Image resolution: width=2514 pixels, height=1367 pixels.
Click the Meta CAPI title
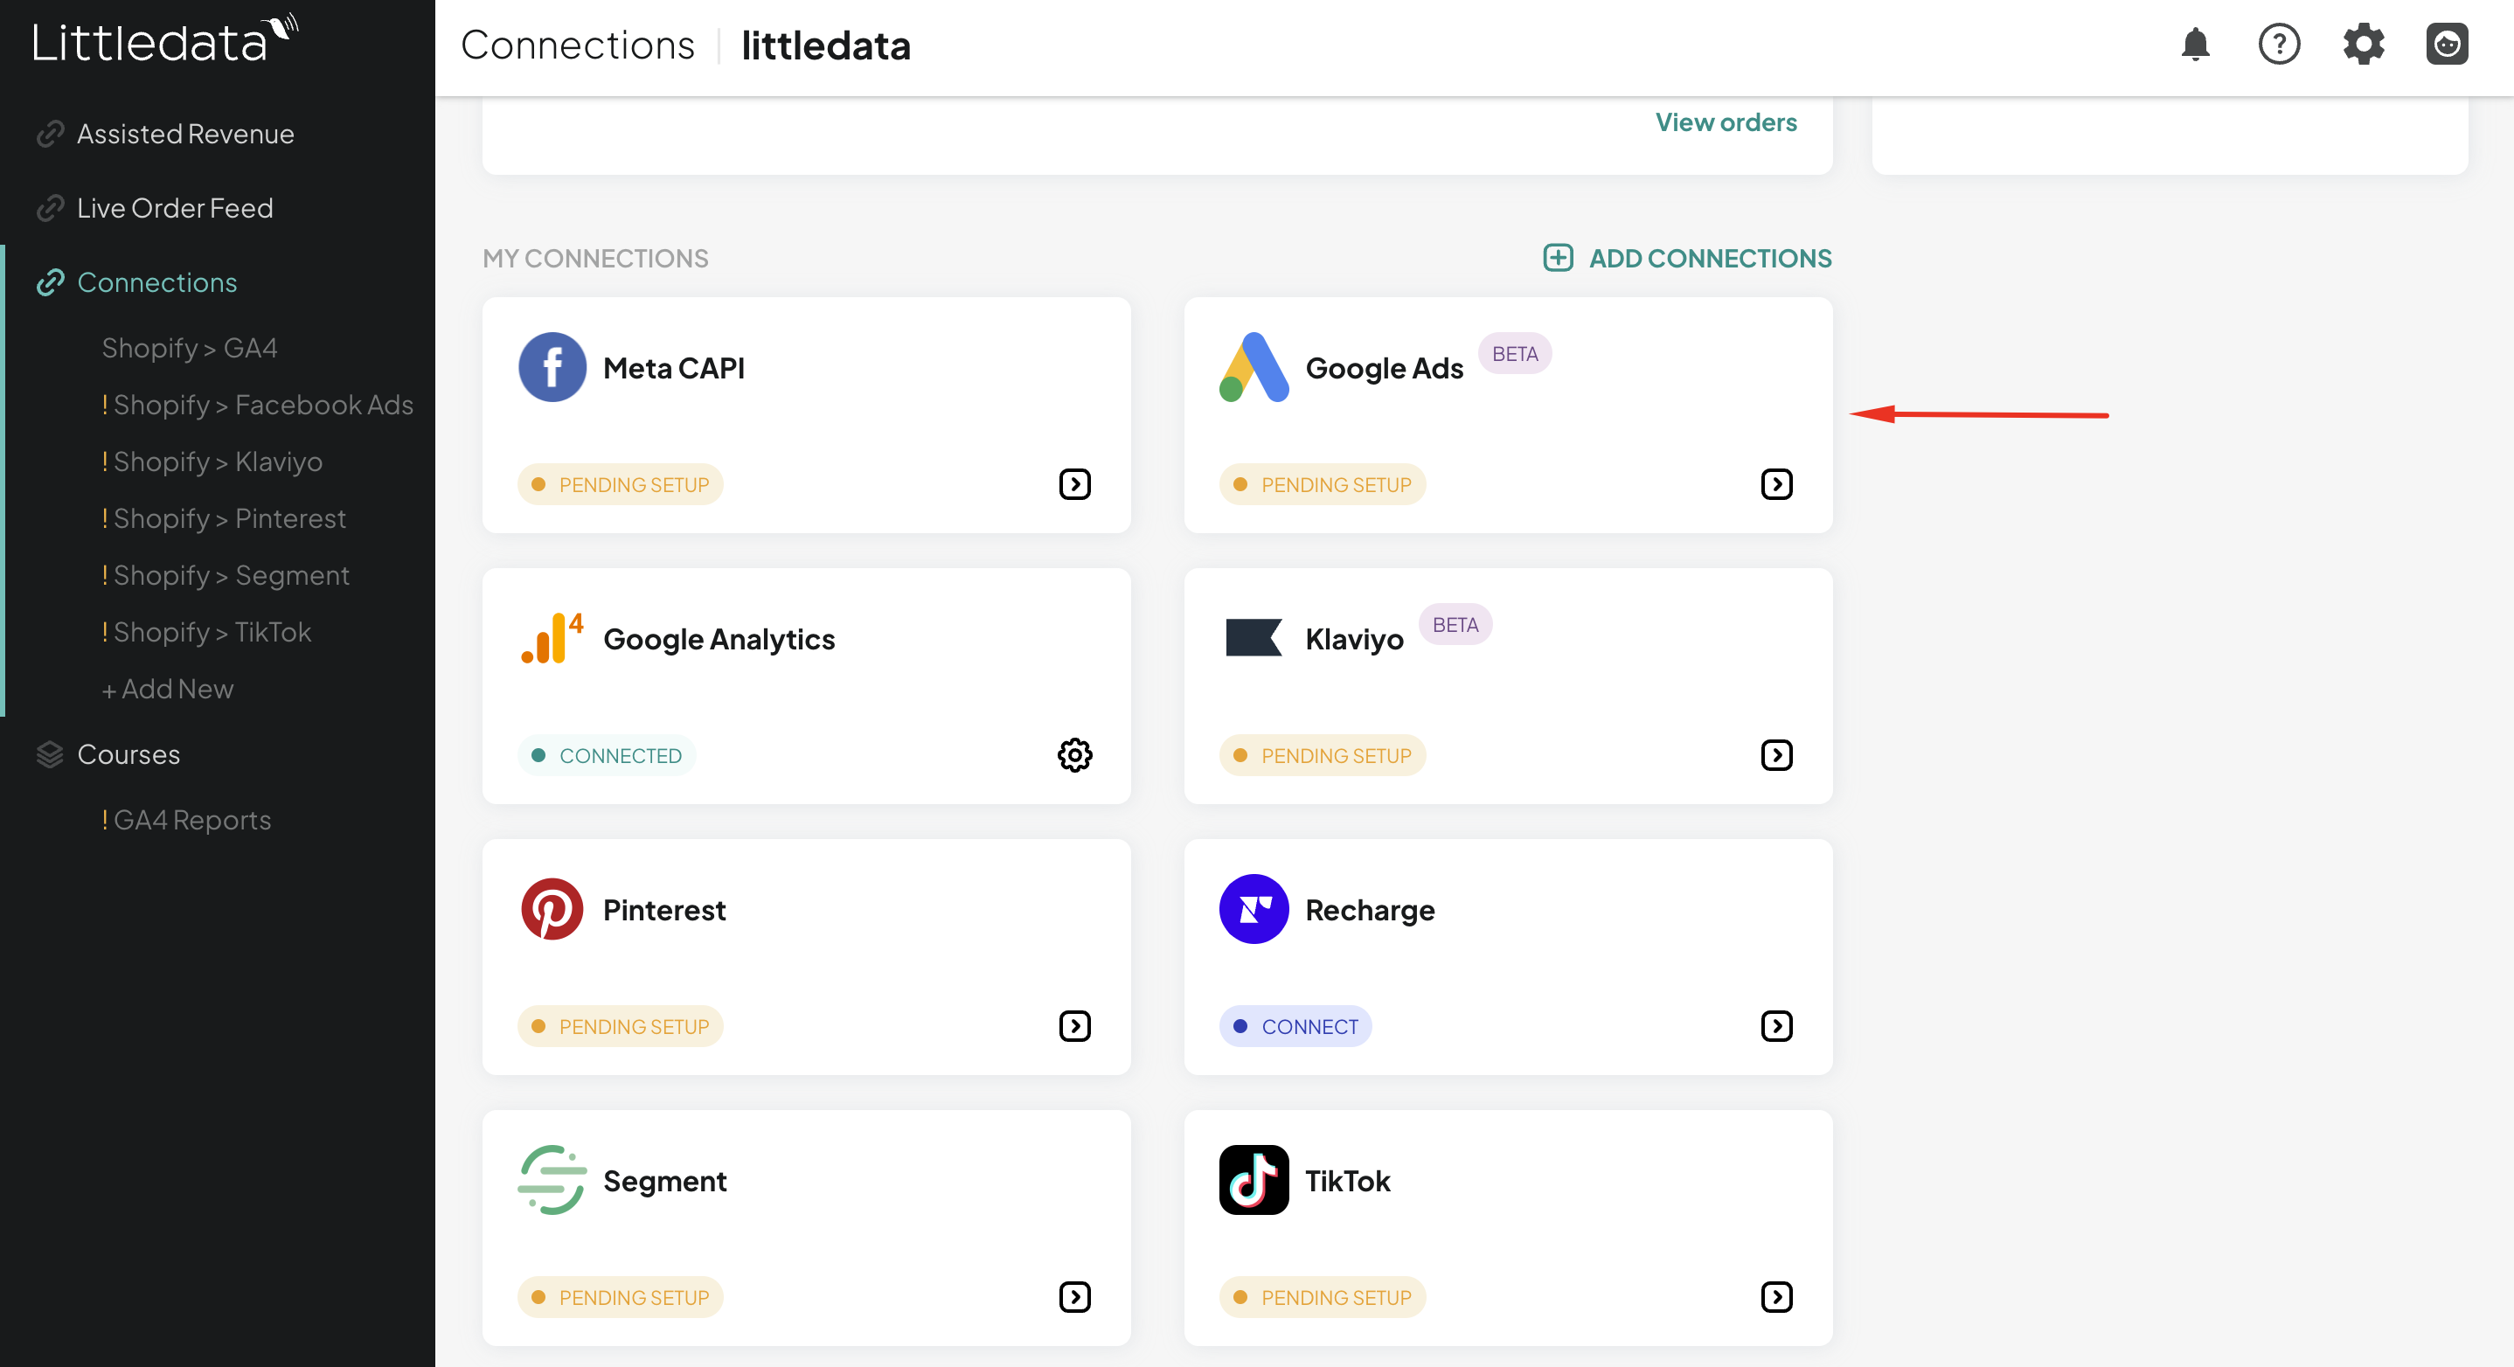point(673,368)
